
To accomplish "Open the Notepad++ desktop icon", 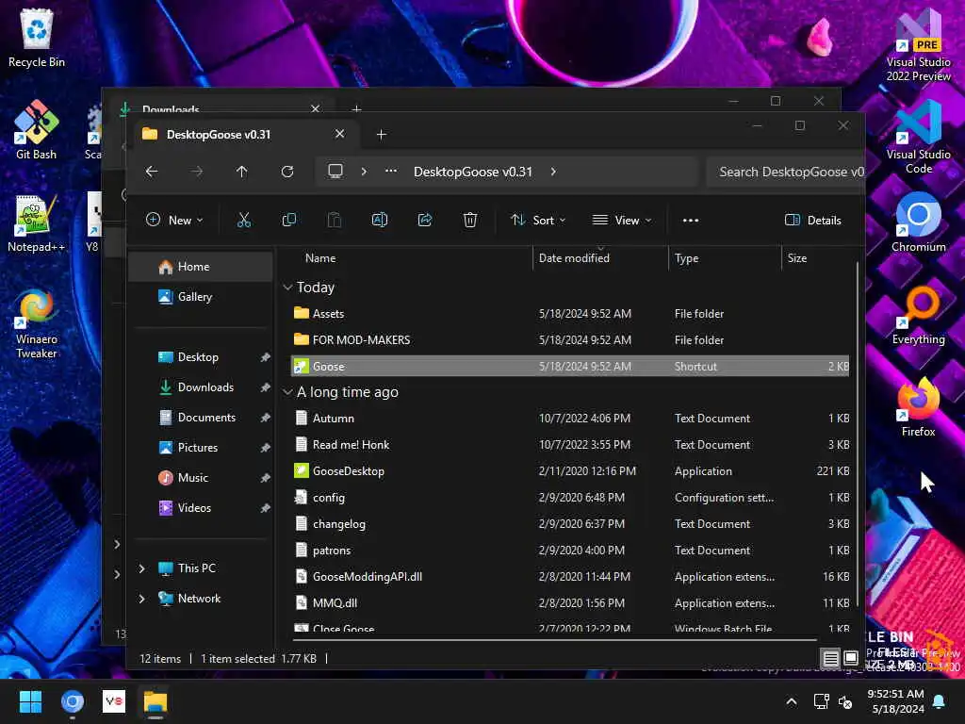I will click(37, 223).
